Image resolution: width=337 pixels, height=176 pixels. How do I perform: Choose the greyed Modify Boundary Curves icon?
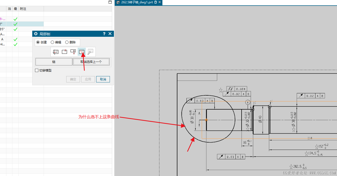[x=90, y=52]
